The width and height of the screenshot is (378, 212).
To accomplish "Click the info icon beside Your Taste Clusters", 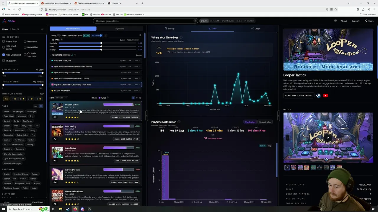I will coord(75,55).
